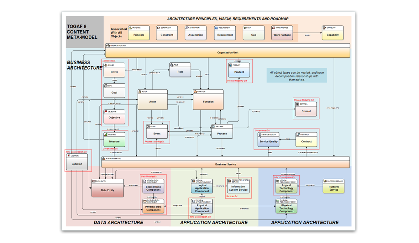Image resolution: width=419 pixels, height=243 pixels.
Task: Click the Measure header's bar chart icon
Action: click(106, 134)
